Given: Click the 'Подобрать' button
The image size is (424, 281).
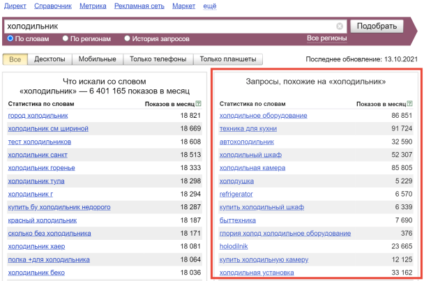Looking at the screenshot, I should coord(377,26).
